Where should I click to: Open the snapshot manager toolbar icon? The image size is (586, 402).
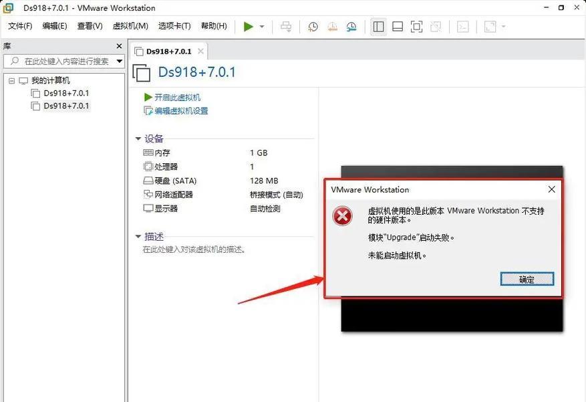pos(351,27)
